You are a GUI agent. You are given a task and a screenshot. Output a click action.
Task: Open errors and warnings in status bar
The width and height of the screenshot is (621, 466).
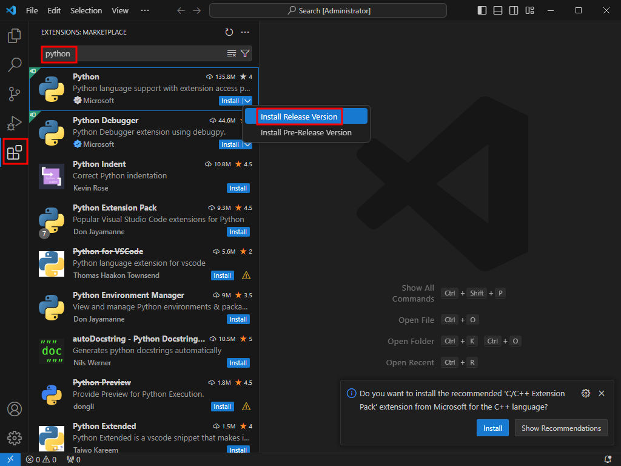point(41,459)
